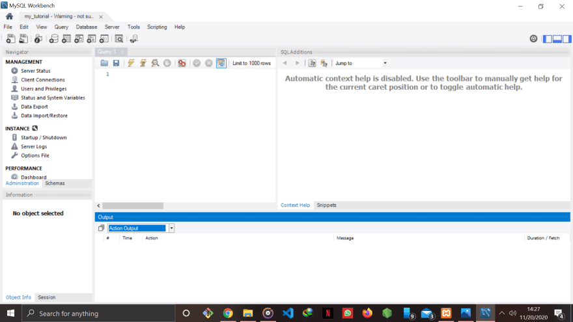This screenshot has width=573, height=322.
Task: Open the Scripting menu
Action: (x=157, y=27)
